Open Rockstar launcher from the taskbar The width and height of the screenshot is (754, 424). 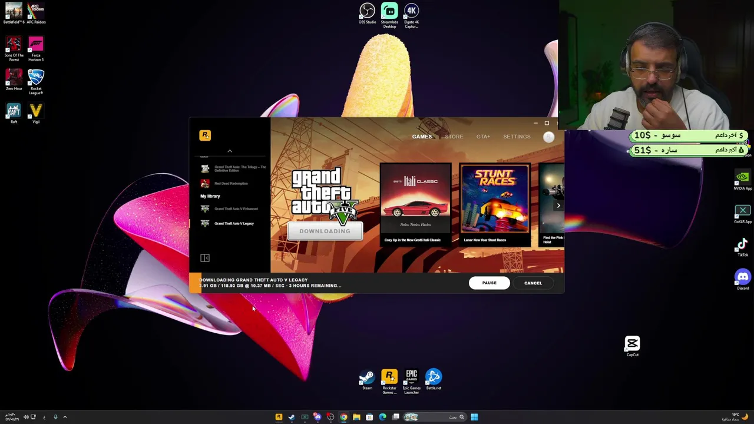coord(279,417)
